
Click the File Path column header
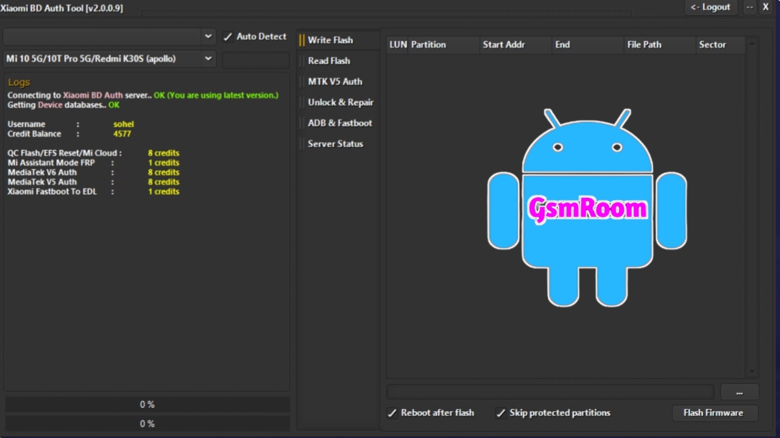pyautogui.click(x=644, y=45)
